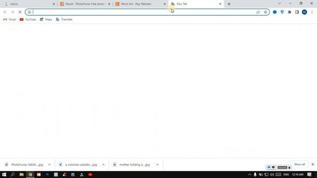This screenshot has width=317, height=178.
Task: Open the Gmail bookmark
Action: [x=9, y=19]
